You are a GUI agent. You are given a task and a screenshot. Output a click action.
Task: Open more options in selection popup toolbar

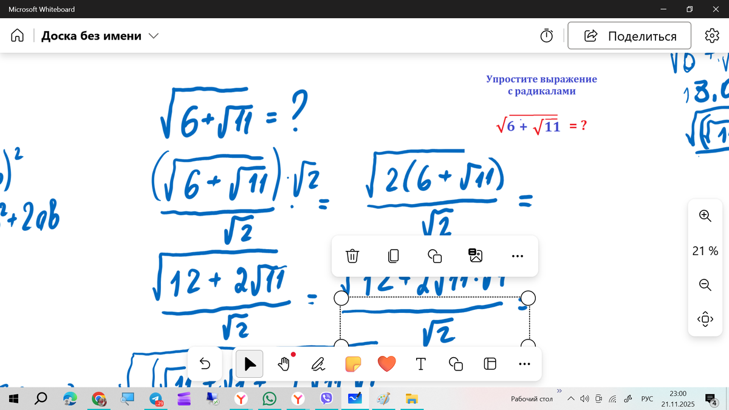coord(517,256)
